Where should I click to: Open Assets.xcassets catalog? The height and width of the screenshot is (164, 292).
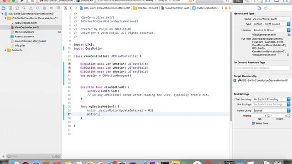click(x=24, y=36)
